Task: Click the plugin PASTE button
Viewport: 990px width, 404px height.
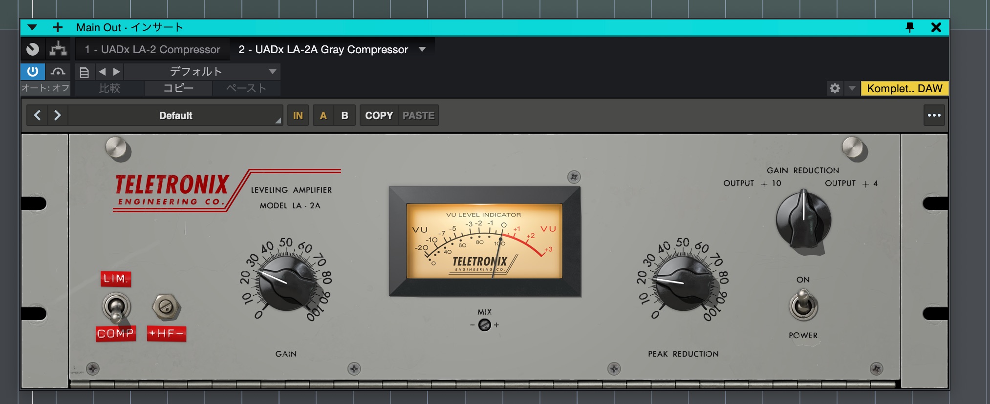Action: click(x=419, y=115)
